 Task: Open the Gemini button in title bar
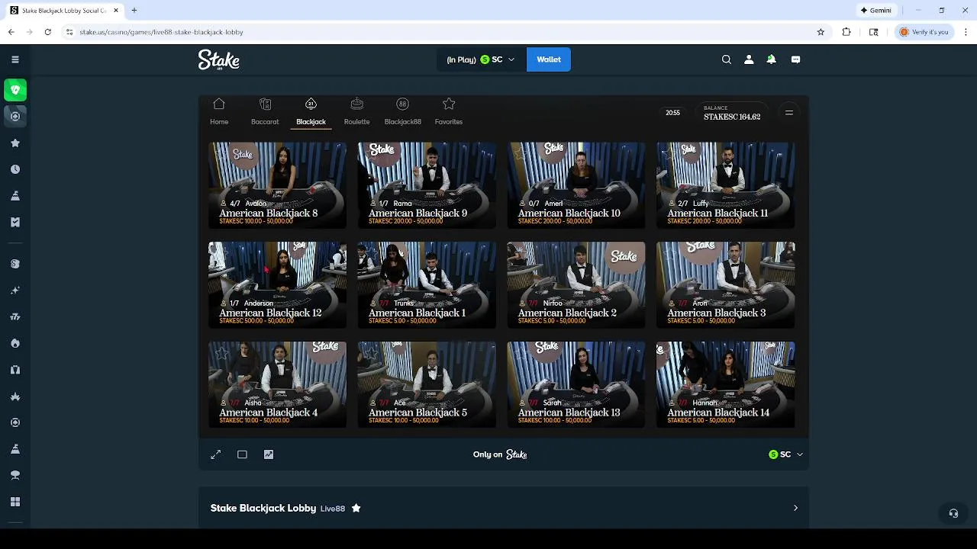click(875, 11)
